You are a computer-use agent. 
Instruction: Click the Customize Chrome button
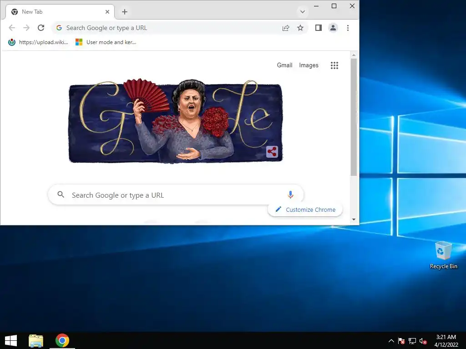click(305, 209)
